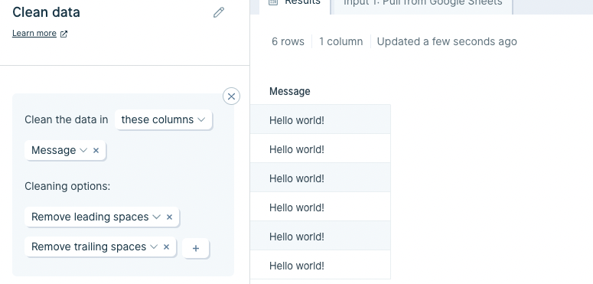Viewport: 593px width, 284px height.
Task: Click the Message column header
Action: coord(290,92)
